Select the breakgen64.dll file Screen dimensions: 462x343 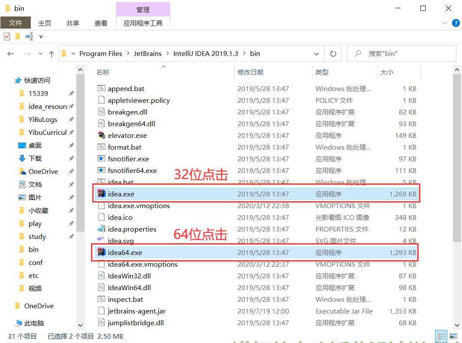pos(131,124)
